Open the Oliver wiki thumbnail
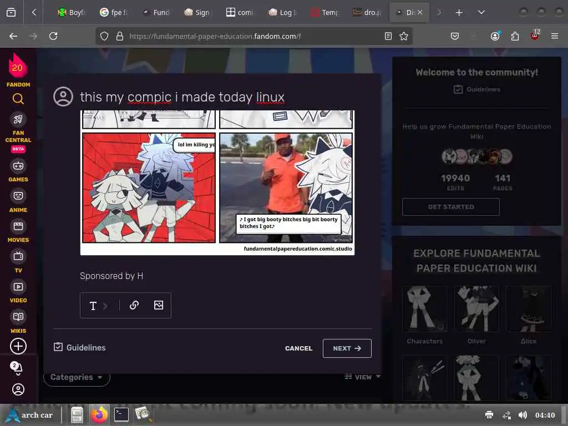The width and height of the screenshot is (568, 426). 476,309
